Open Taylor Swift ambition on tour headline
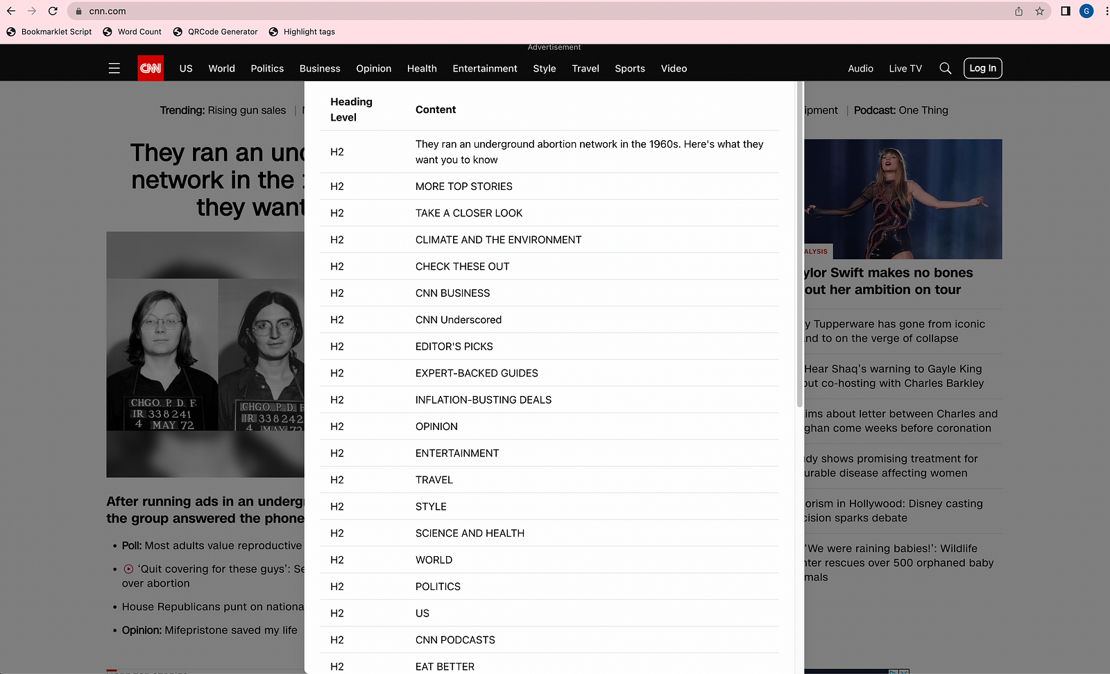 click(x=889, y=281)
